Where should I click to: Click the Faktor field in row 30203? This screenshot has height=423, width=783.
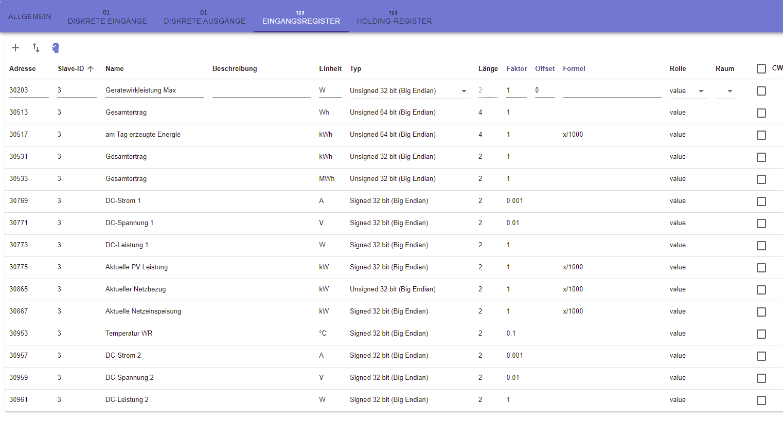point(517,90)
